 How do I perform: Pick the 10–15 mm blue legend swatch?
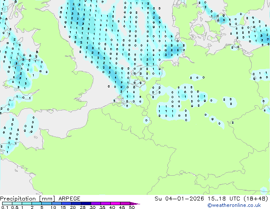pyautogui.click(x=56, y=203)
